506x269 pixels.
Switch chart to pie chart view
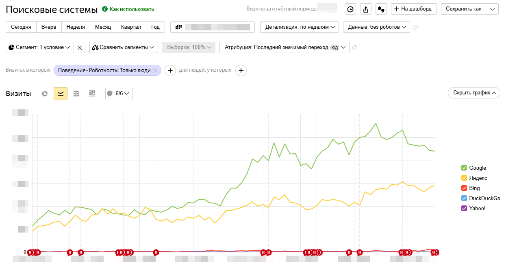coord(45,94)
